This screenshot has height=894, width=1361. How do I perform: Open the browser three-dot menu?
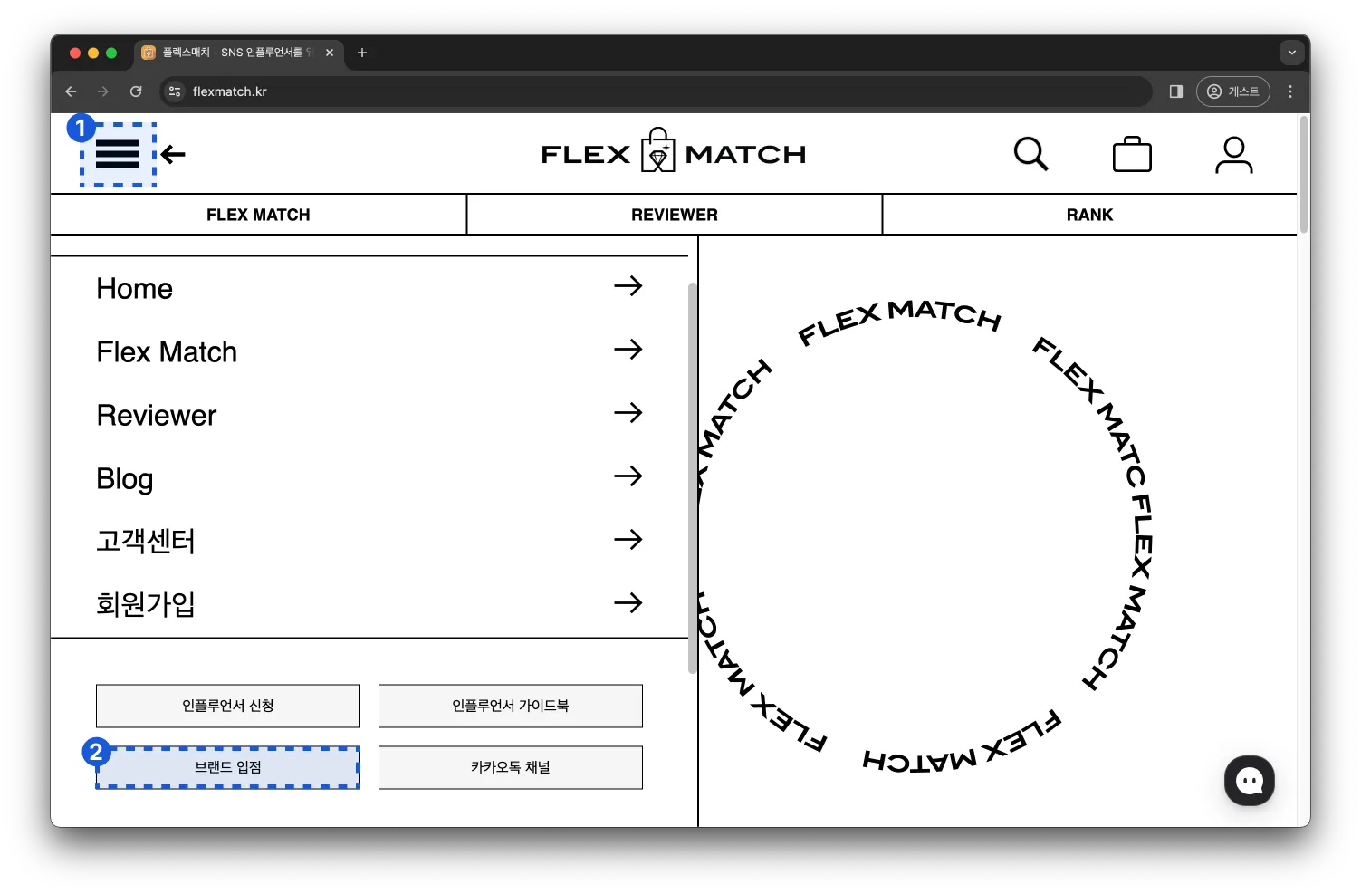[1290, 91]
